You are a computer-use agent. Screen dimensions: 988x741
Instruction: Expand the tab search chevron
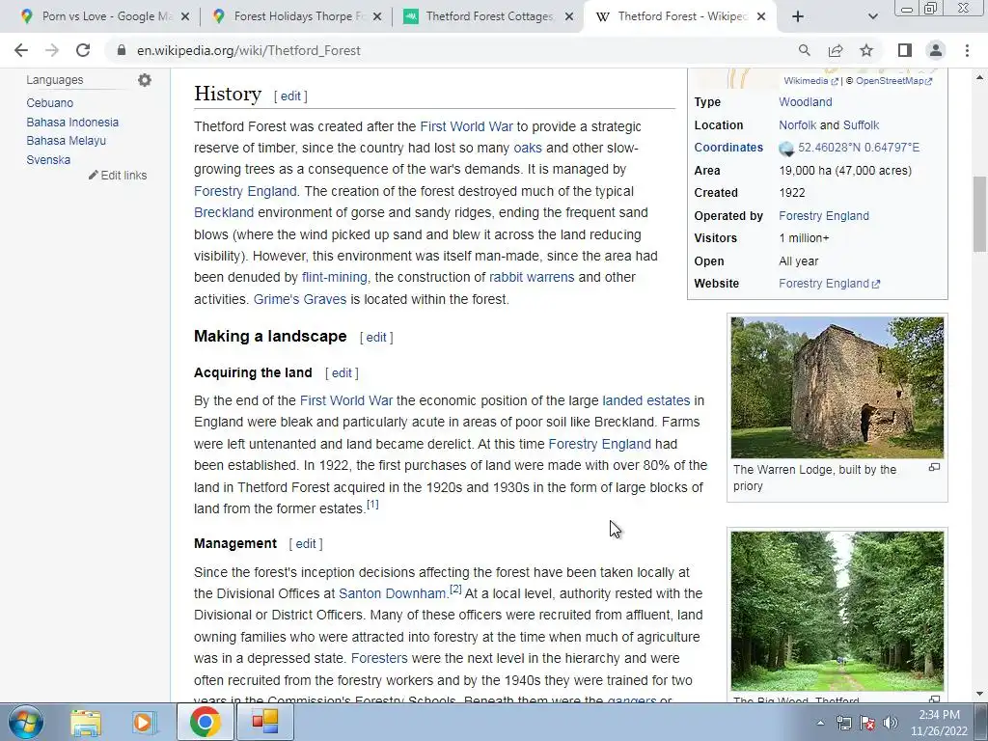[x=872, y=16]
